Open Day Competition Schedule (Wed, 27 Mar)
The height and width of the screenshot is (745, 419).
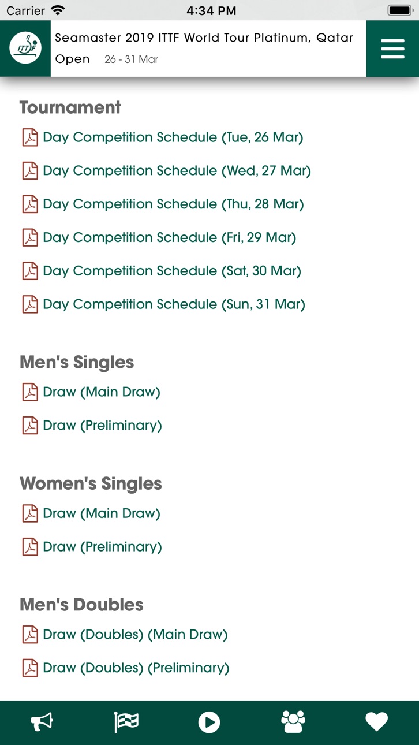coord(177,171)
